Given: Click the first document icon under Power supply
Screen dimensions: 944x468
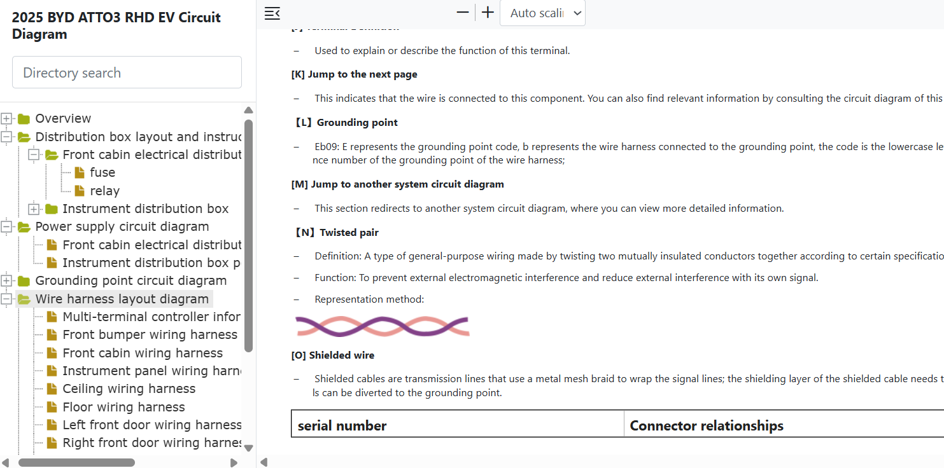Looking at the screenshot, I should coord(52,245).
